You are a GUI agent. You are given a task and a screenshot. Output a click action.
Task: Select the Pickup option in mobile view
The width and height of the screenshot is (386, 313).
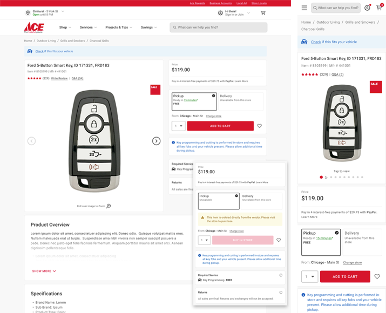[x=321, y=242]
